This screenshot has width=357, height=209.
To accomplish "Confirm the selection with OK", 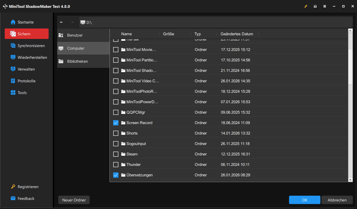I will click(x=304, y=200).
